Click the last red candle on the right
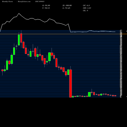The height and width of the screenshot is (127, 127). tap(115, 96)
